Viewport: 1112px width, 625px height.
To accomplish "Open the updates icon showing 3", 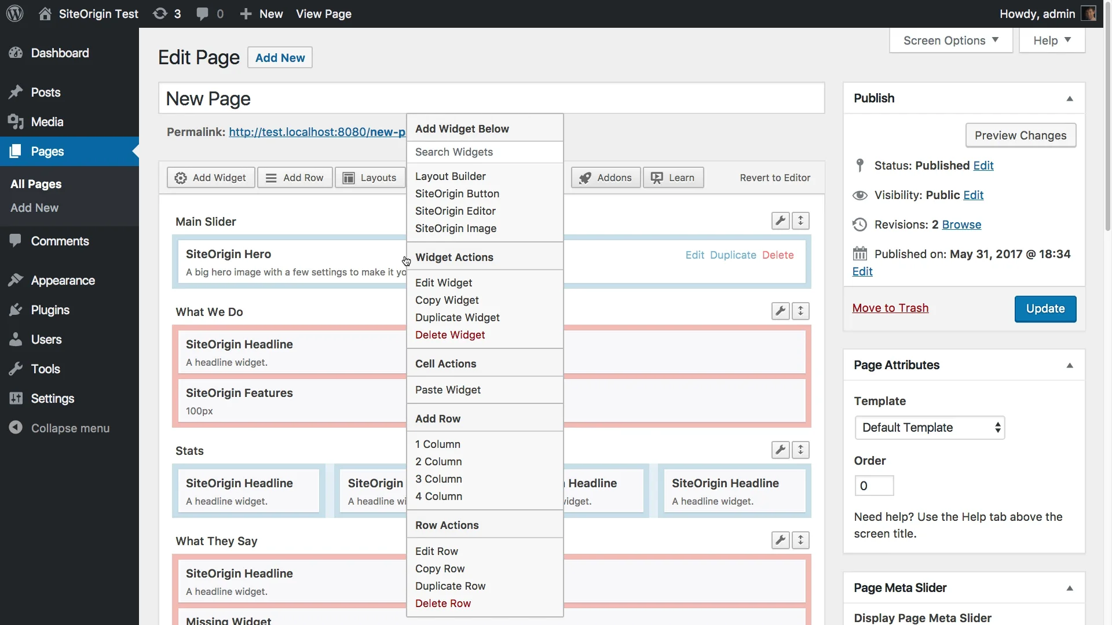I will [x=167, y=14].
